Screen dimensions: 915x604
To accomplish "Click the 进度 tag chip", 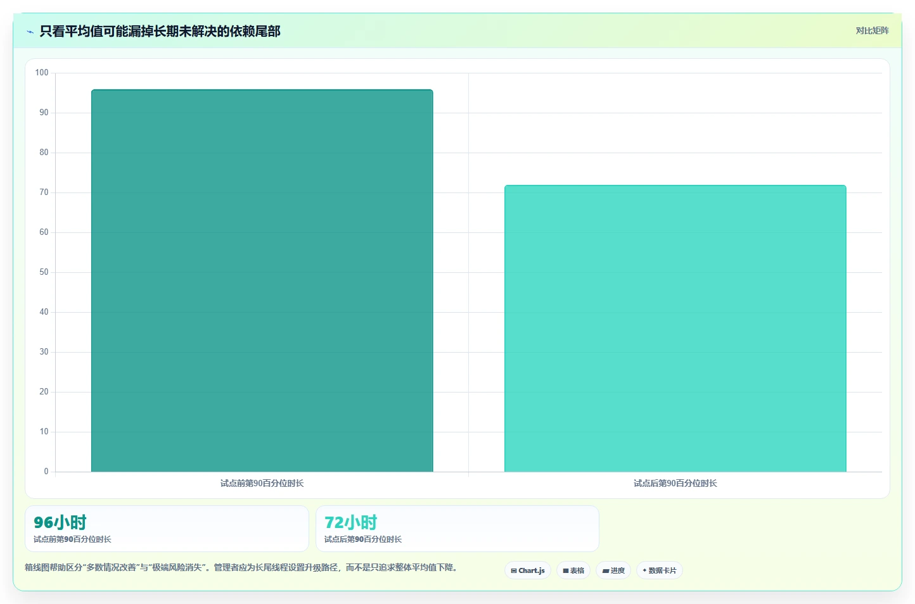I will (613, 570).
